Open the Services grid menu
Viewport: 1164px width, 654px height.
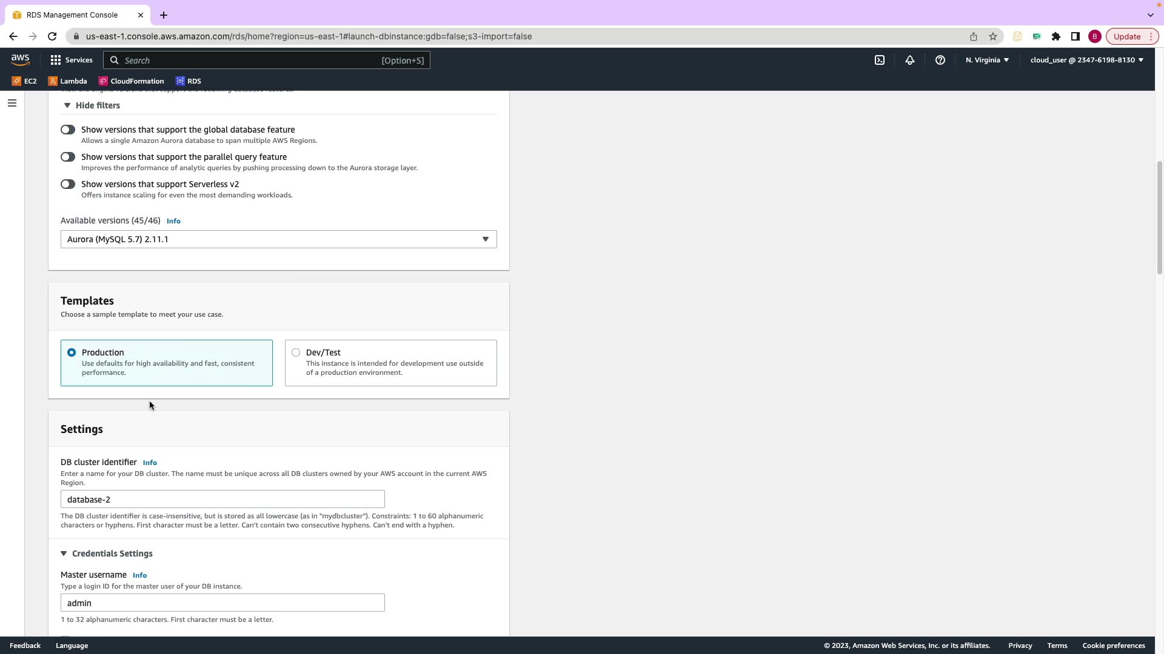coord(72,60)
